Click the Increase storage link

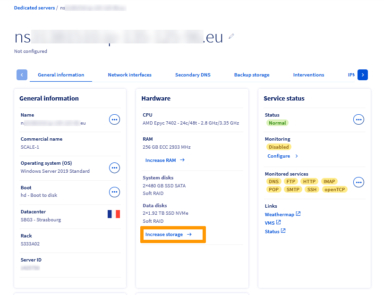(168, 235)
